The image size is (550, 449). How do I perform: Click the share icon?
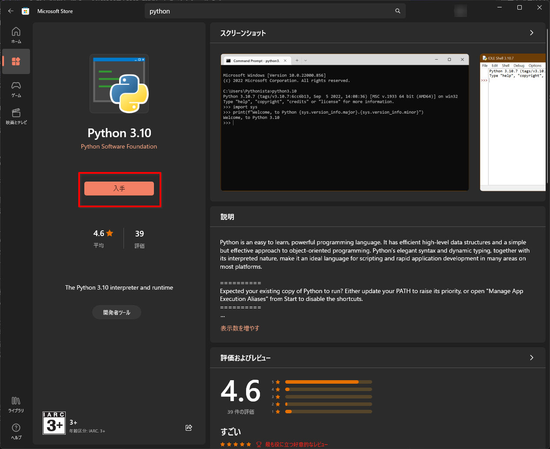click(189, 428)
